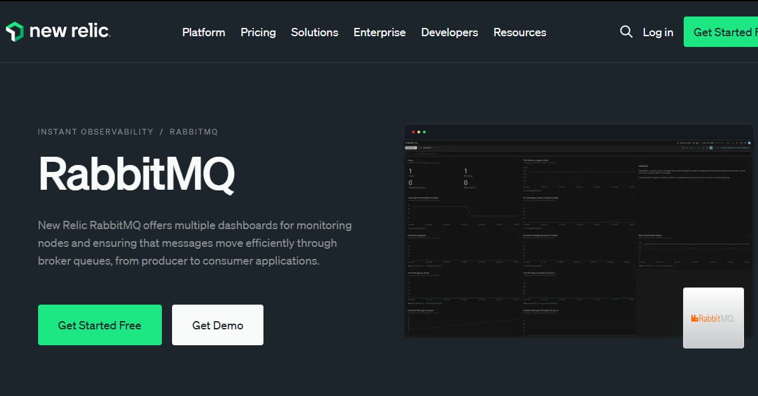Click the Log in link
Screen dimensions: 758x396
[x=658, y=32]
